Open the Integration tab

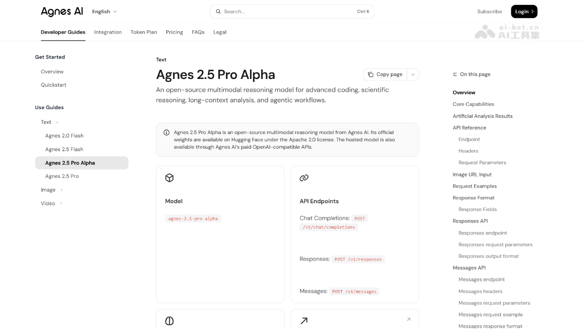point(108,32)
